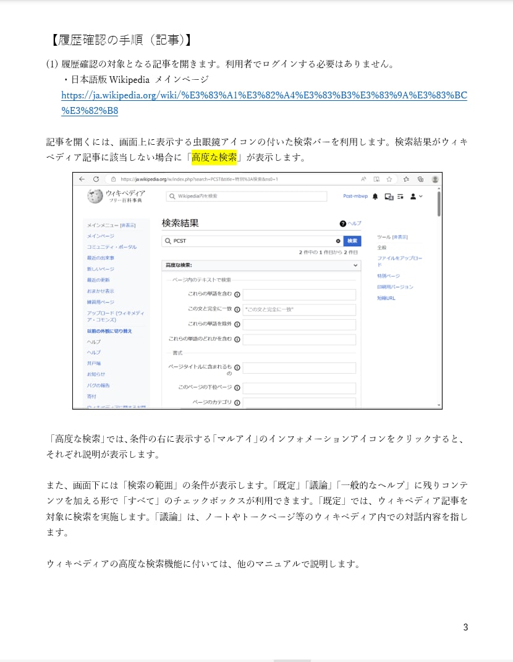Viewport: 513px width, 662px height.
Task: Open the browser collections icon
Action: (420, 179)
